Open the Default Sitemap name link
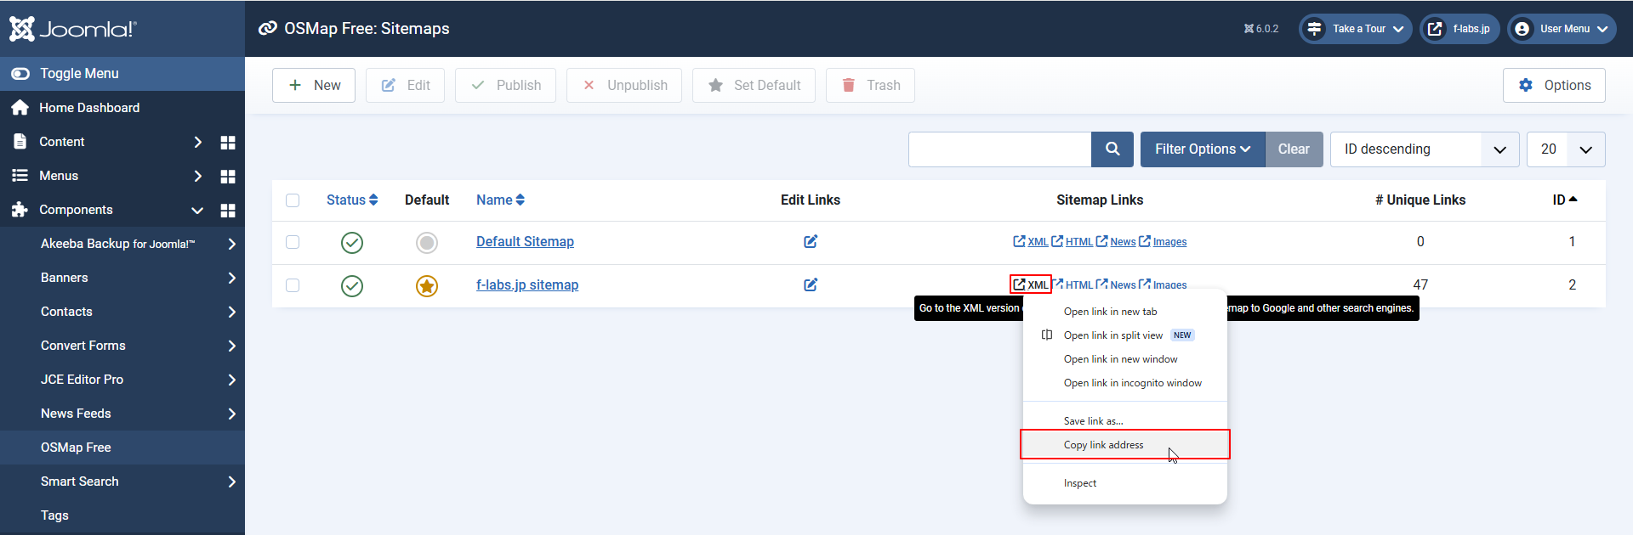 coord(525,242)
